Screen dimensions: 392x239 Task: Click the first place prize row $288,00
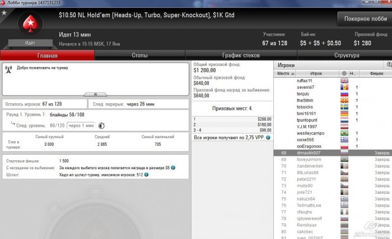pos(232,119)
